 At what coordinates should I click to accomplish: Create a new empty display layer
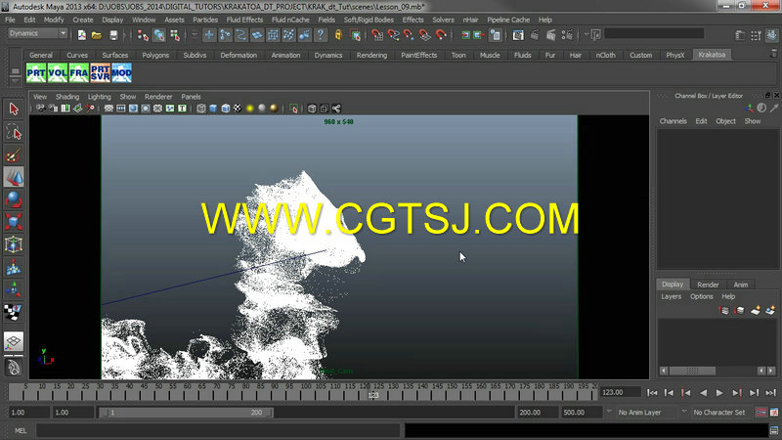click(x=755, y=310)
